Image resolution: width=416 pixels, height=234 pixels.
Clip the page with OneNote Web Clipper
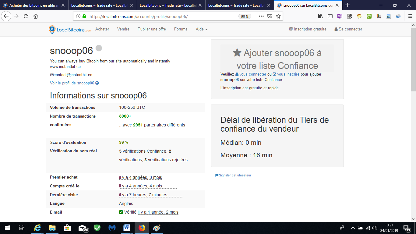(340, 16)
